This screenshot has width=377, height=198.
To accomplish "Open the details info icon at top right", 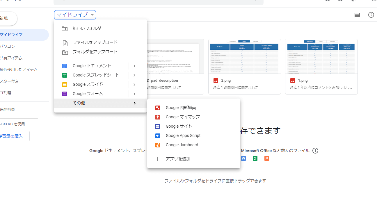I will pyautogui.click(x=371, y=15).
